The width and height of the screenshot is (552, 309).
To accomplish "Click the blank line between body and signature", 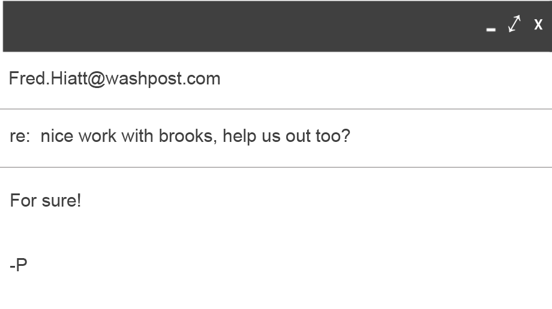I will [x=180, y=233].
